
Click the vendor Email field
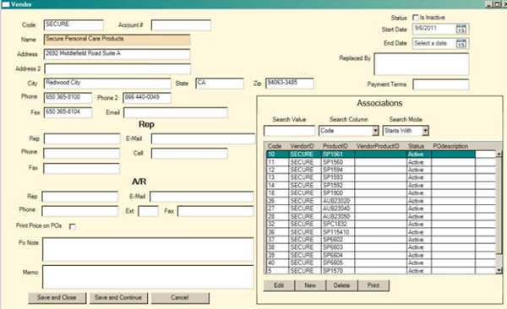tap(176, 113)
